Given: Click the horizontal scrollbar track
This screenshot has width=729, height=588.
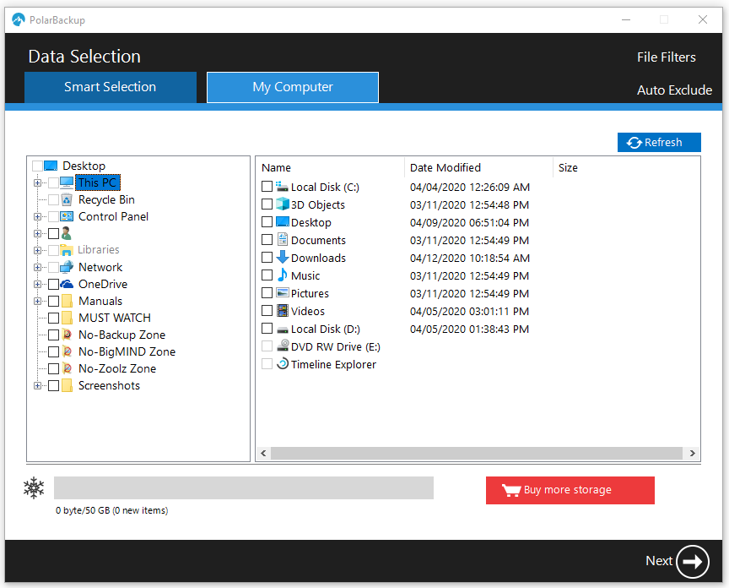Looking at the screenshot, I should click(x=477, y=453).
